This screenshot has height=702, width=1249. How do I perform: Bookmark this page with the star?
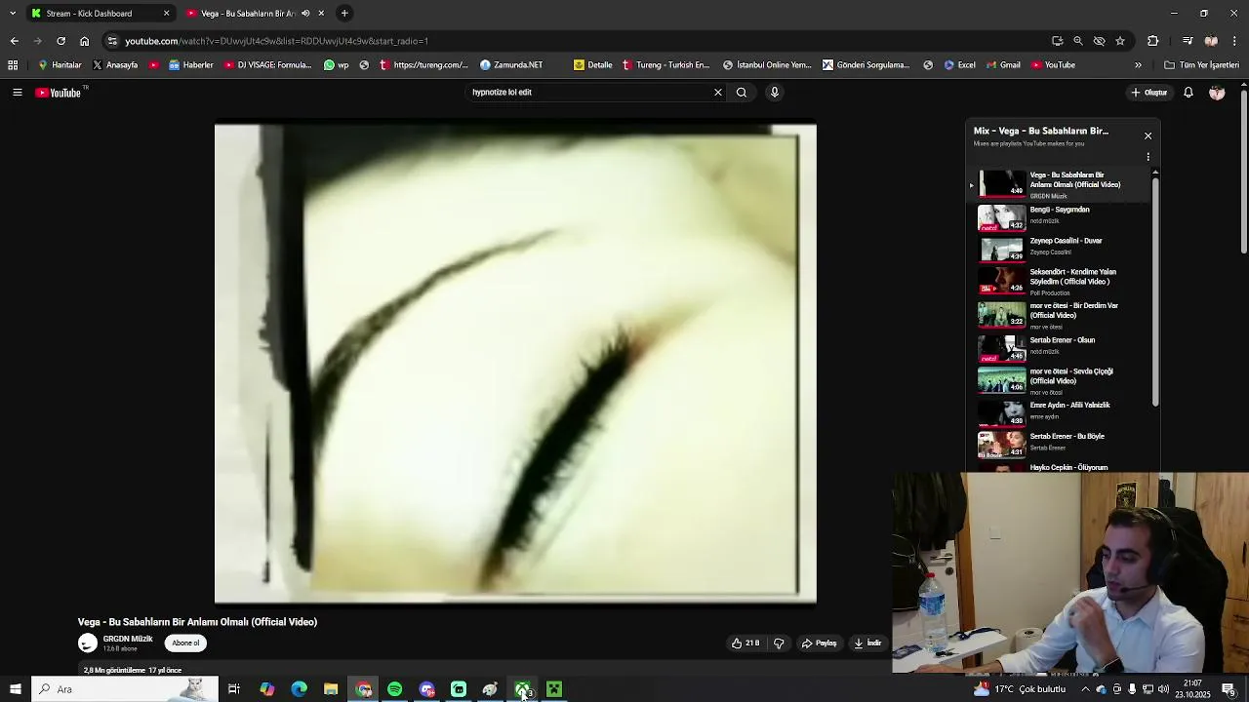(1120, 41)
